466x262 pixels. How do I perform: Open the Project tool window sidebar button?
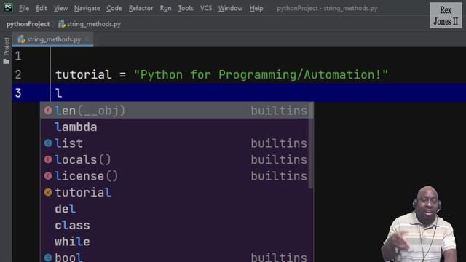click(7, 50)
